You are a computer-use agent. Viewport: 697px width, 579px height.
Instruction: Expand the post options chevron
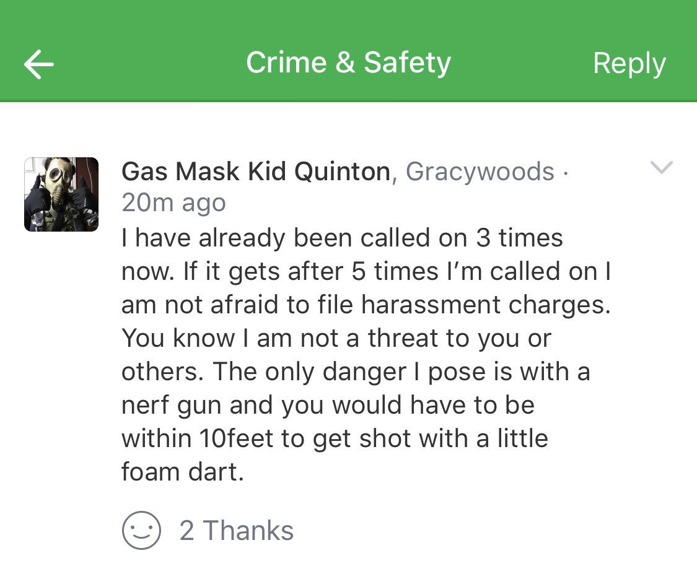[x=661, y=167]
